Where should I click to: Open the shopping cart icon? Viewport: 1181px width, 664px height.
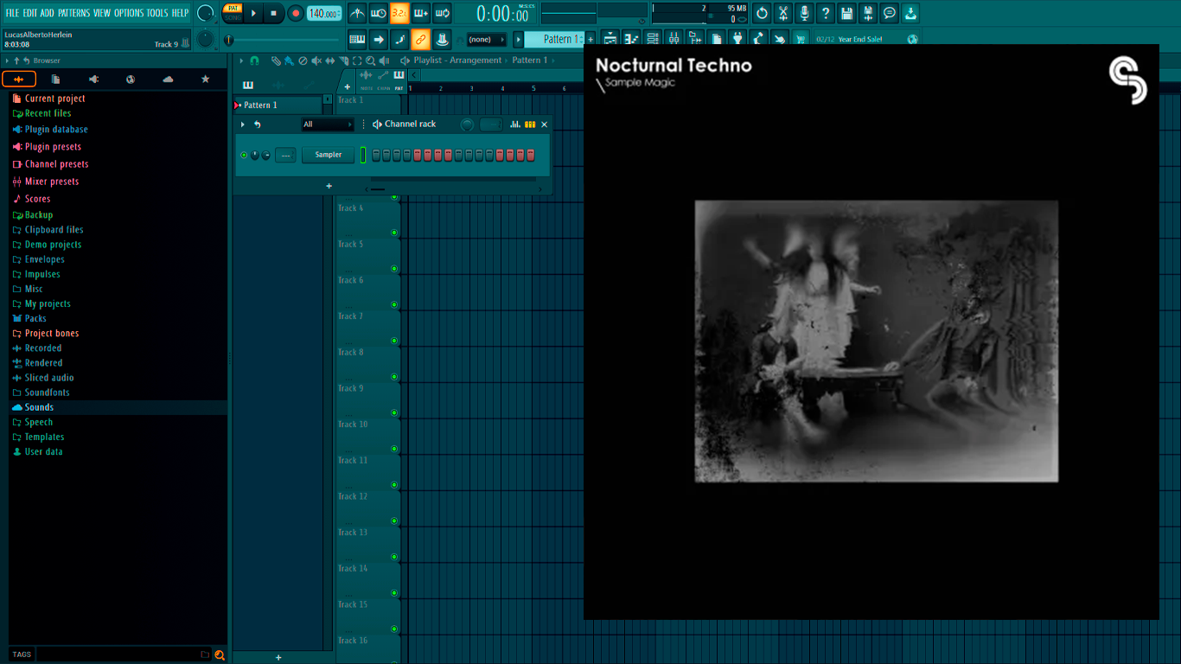(x=801, y=39)
